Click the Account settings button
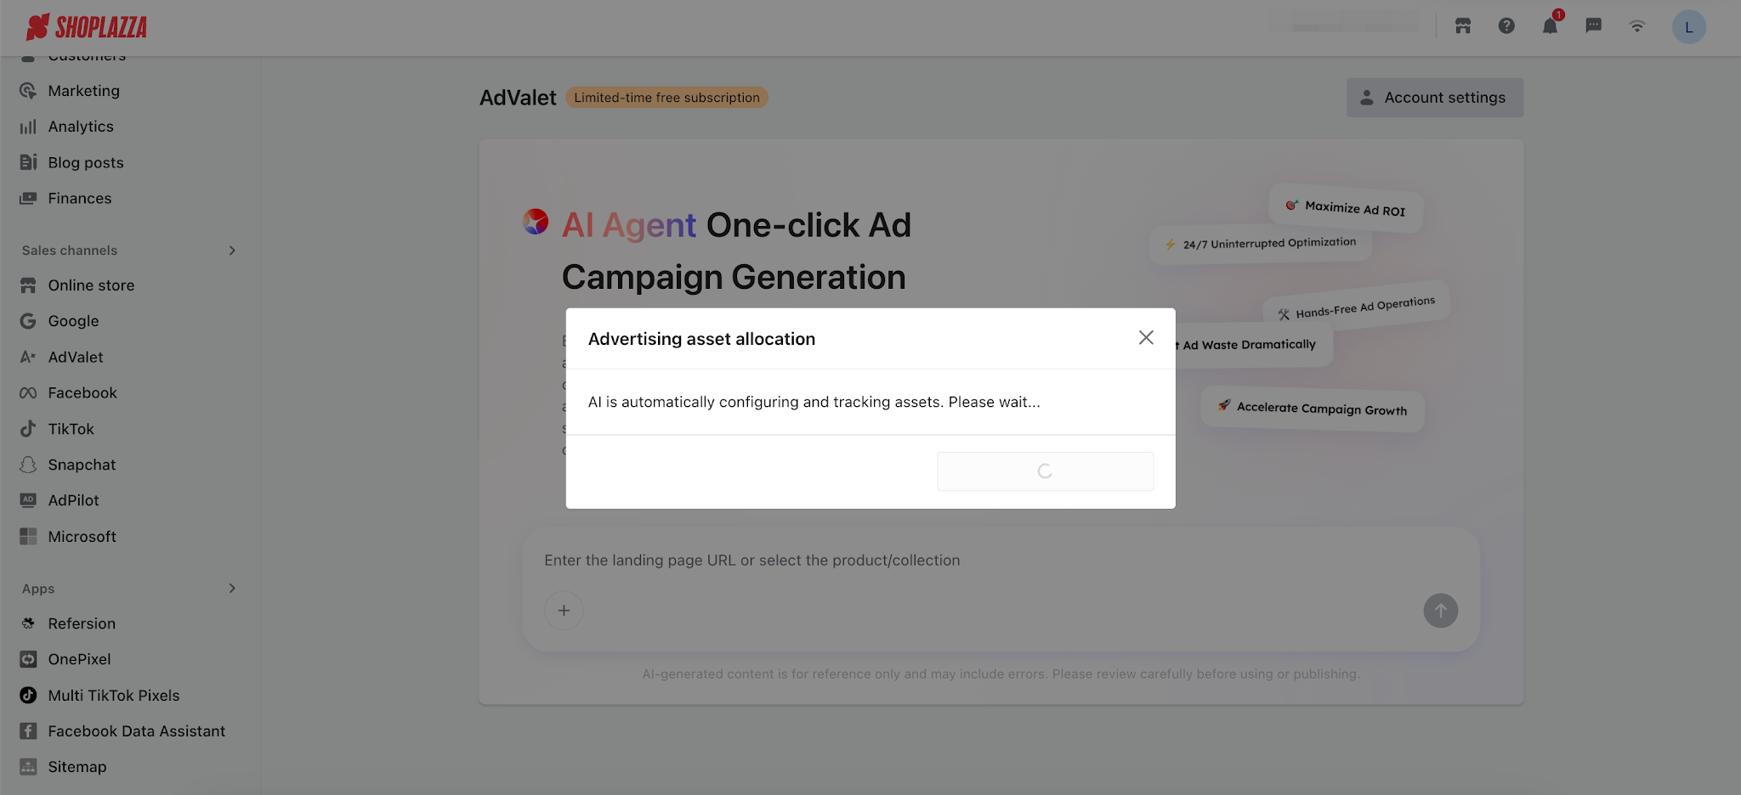 [1434, 98]
